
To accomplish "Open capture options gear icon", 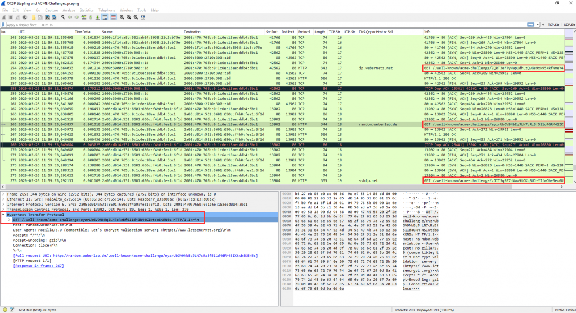I will coord(25,17).
